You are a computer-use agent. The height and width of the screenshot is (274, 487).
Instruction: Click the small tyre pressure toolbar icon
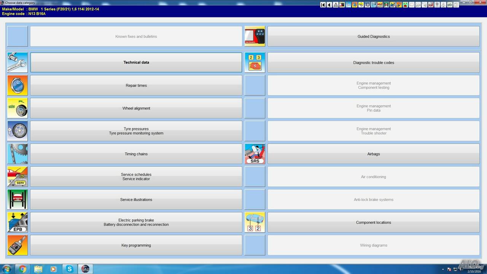tap(367, 5)
